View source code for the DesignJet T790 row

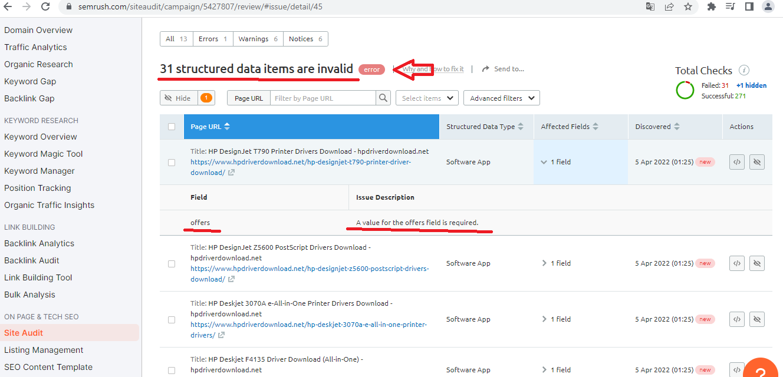(737, 162)
